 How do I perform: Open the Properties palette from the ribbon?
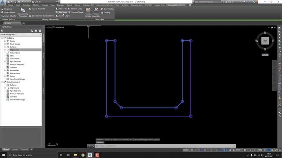(x=7, y=9)
